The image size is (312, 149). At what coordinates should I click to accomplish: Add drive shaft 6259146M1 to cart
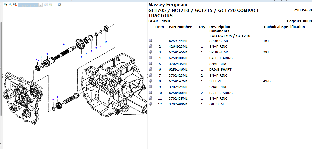click(x=151, y=69)
